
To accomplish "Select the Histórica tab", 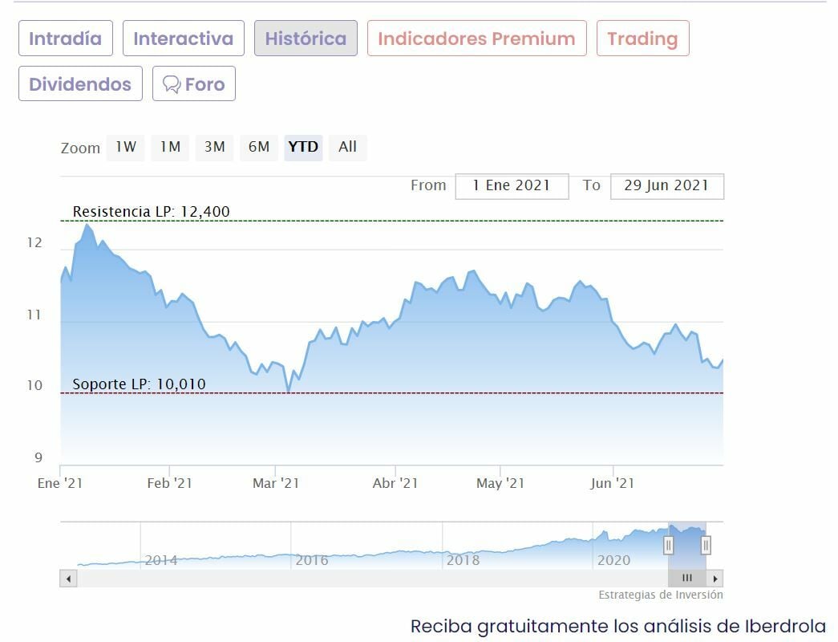I will point(306,39).
